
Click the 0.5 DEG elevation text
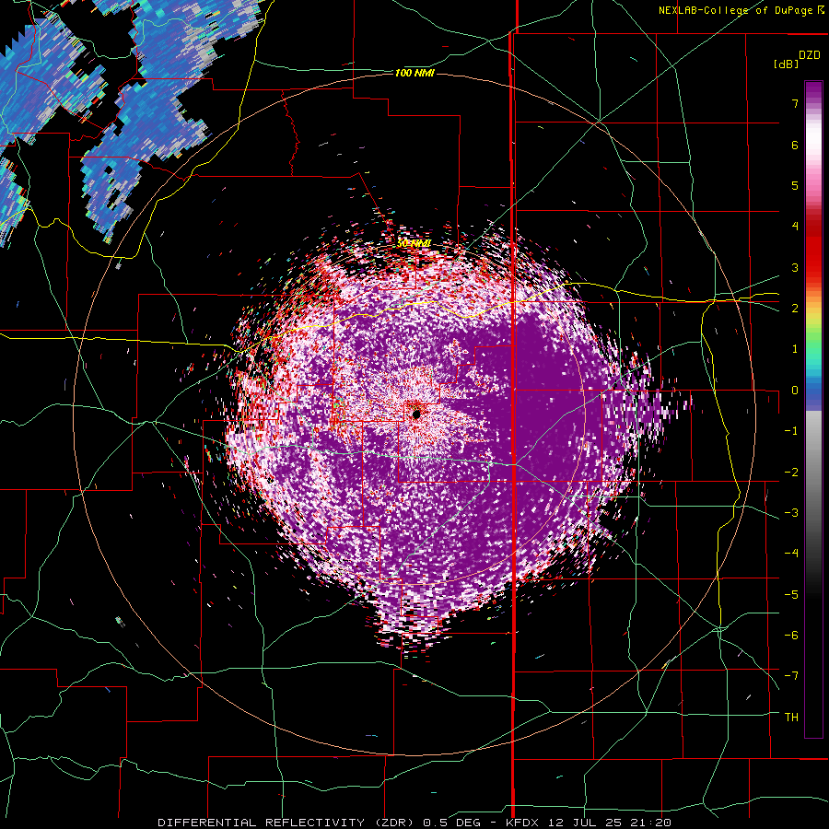point(451,823)
